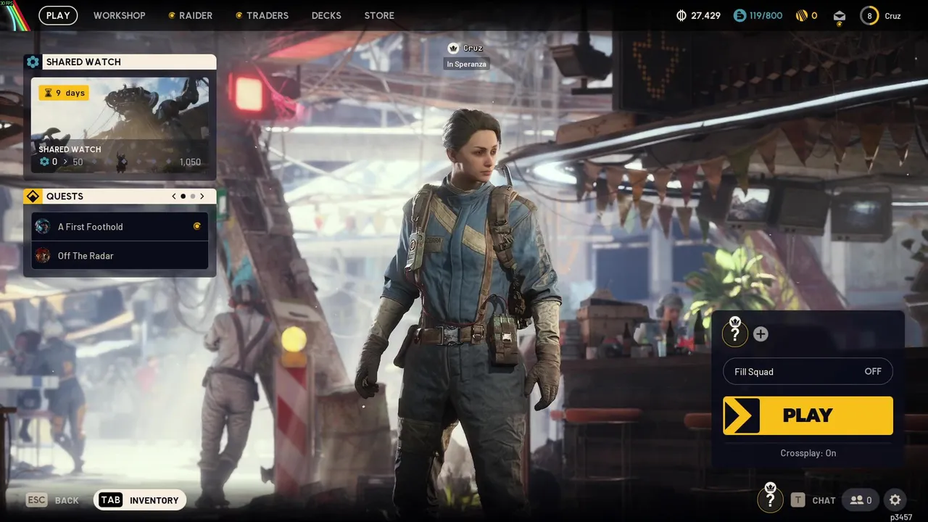Screen dimensions: 928x522
Task: Open the SHARED WATCH panel header
Action: pyautogui.click(x=120, y=62)
